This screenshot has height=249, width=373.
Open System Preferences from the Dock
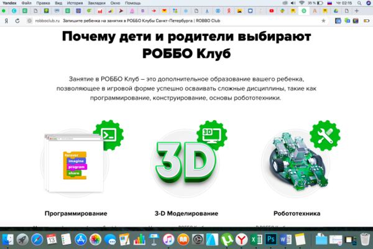tap(198, 239)
